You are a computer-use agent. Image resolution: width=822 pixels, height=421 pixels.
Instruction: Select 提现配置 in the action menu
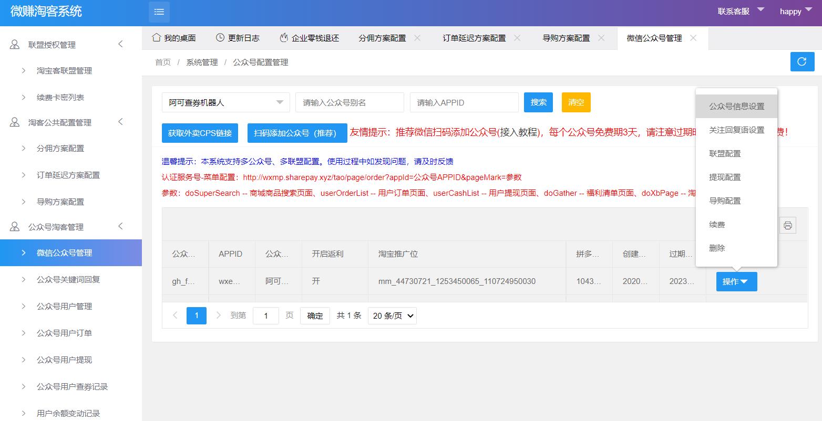736,177
